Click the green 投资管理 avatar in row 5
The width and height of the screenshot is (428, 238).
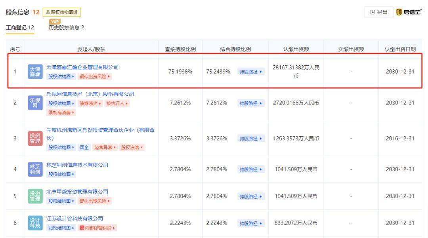pos(35,196)
